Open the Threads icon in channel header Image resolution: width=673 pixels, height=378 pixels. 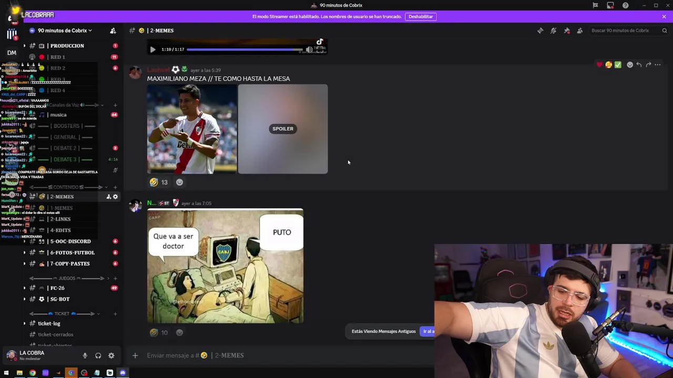541,30
